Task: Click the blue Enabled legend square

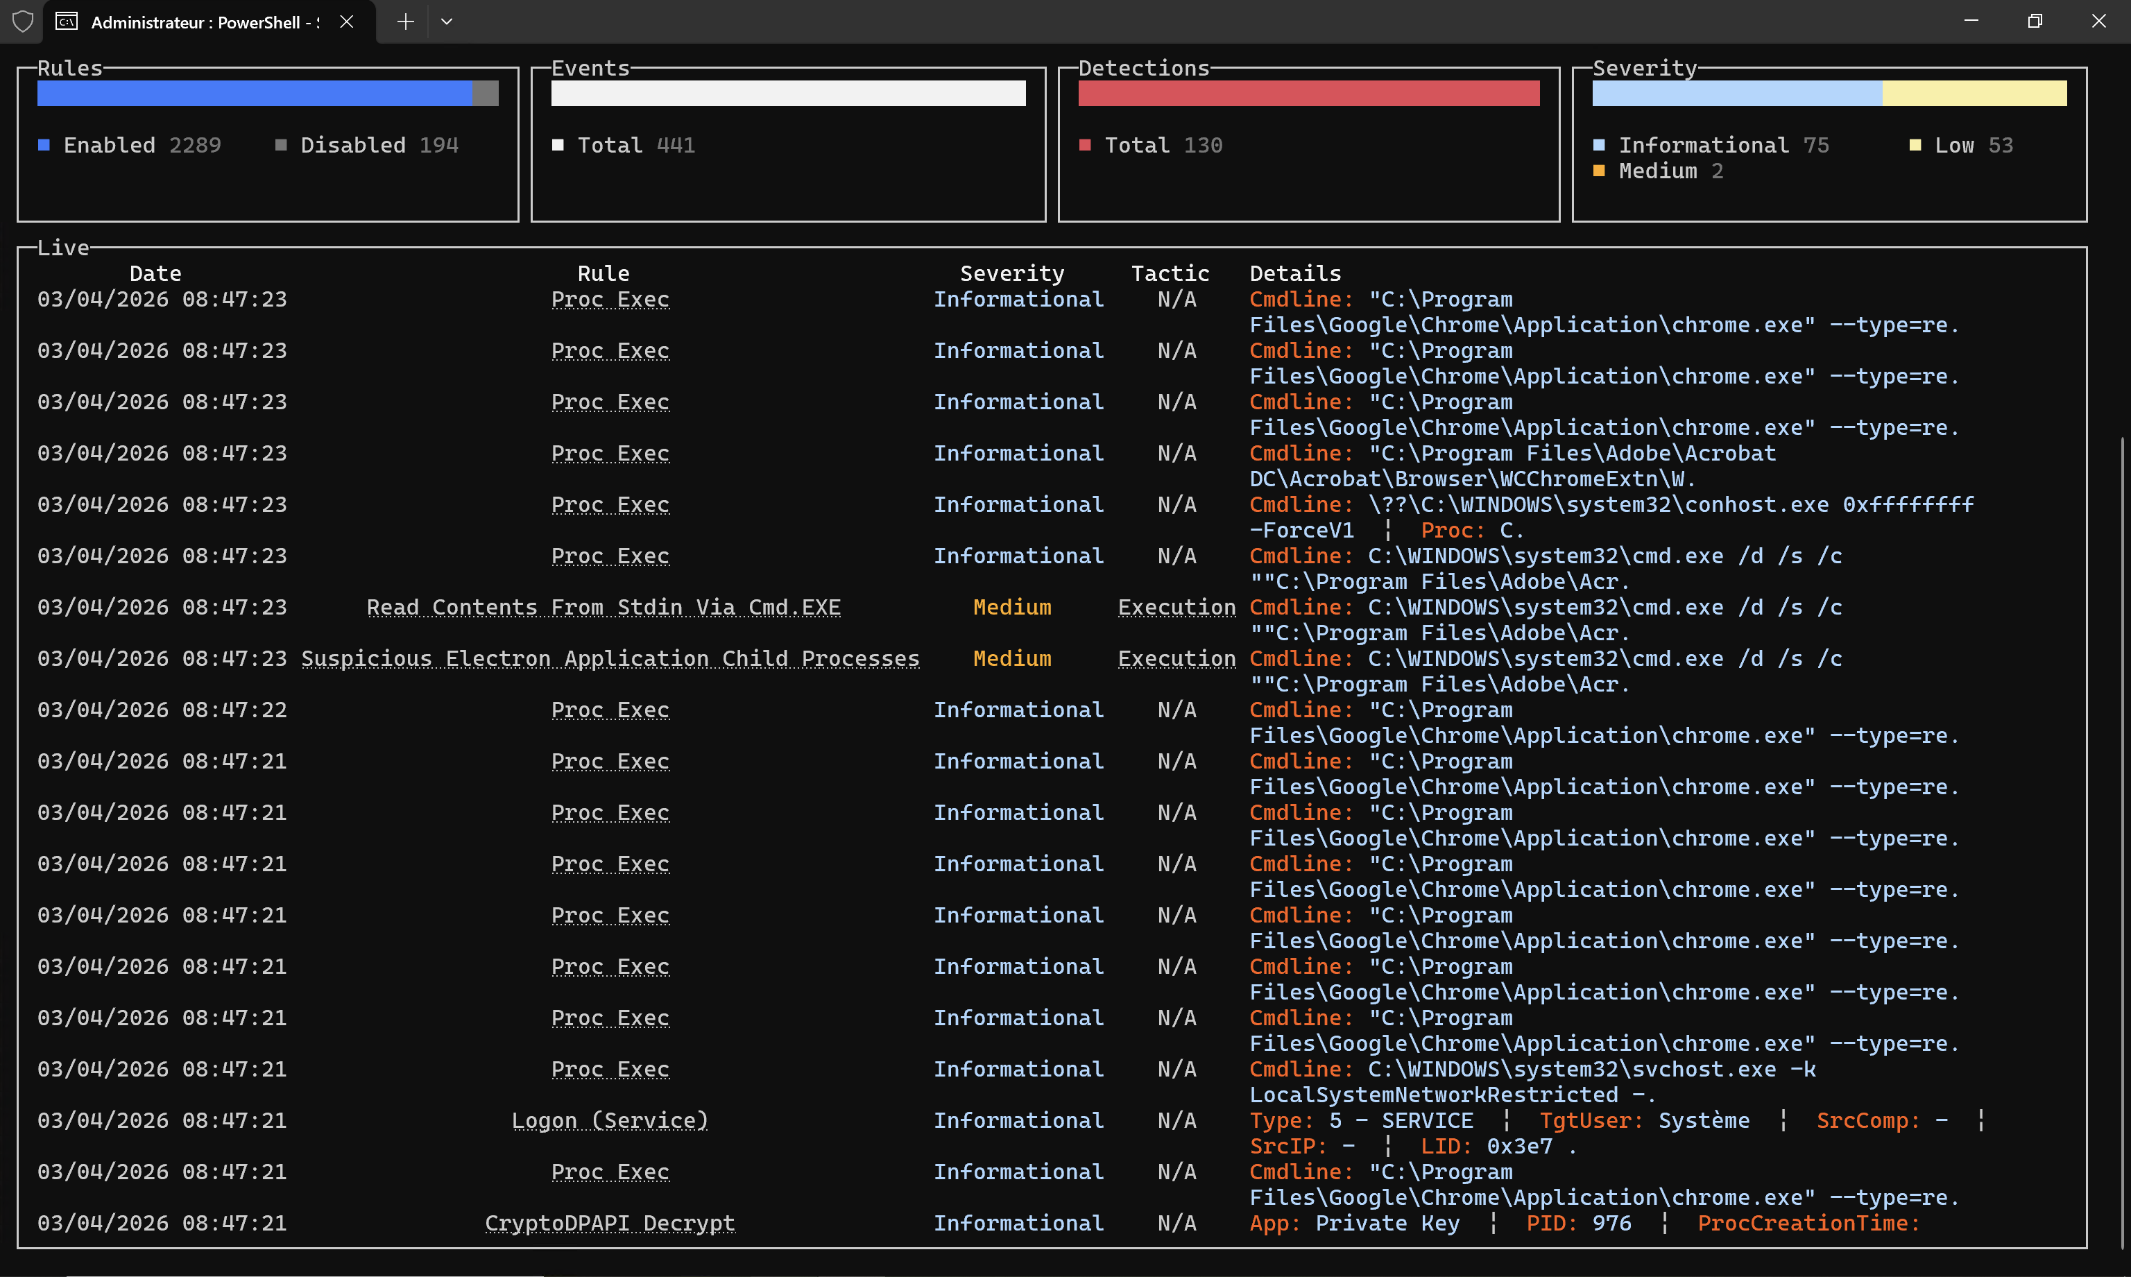Action: [44, 144]
